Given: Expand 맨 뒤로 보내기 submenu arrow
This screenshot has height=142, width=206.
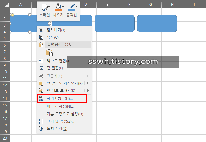Looking at the screenshot, I should tap(88, 90).
